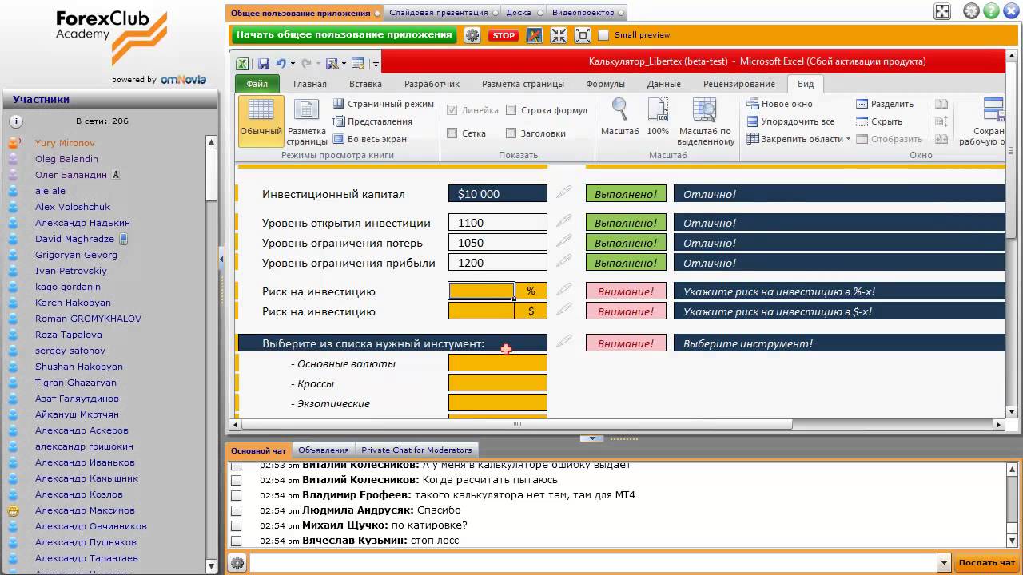Image resolution: width=1023 pixels, height=575 pixels.
Task: Click the Новое окно button
Action: coord(780,104)
